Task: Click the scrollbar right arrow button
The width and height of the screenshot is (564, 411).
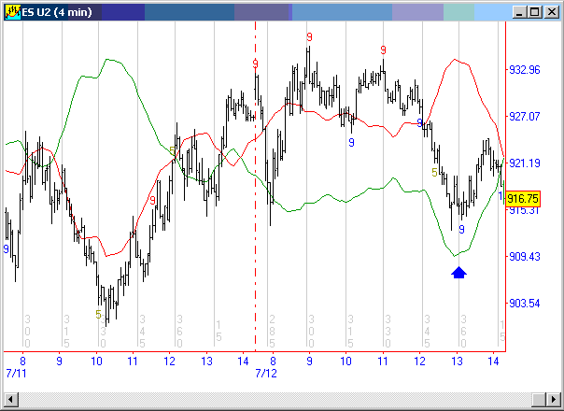Action: tap(553, 401)
